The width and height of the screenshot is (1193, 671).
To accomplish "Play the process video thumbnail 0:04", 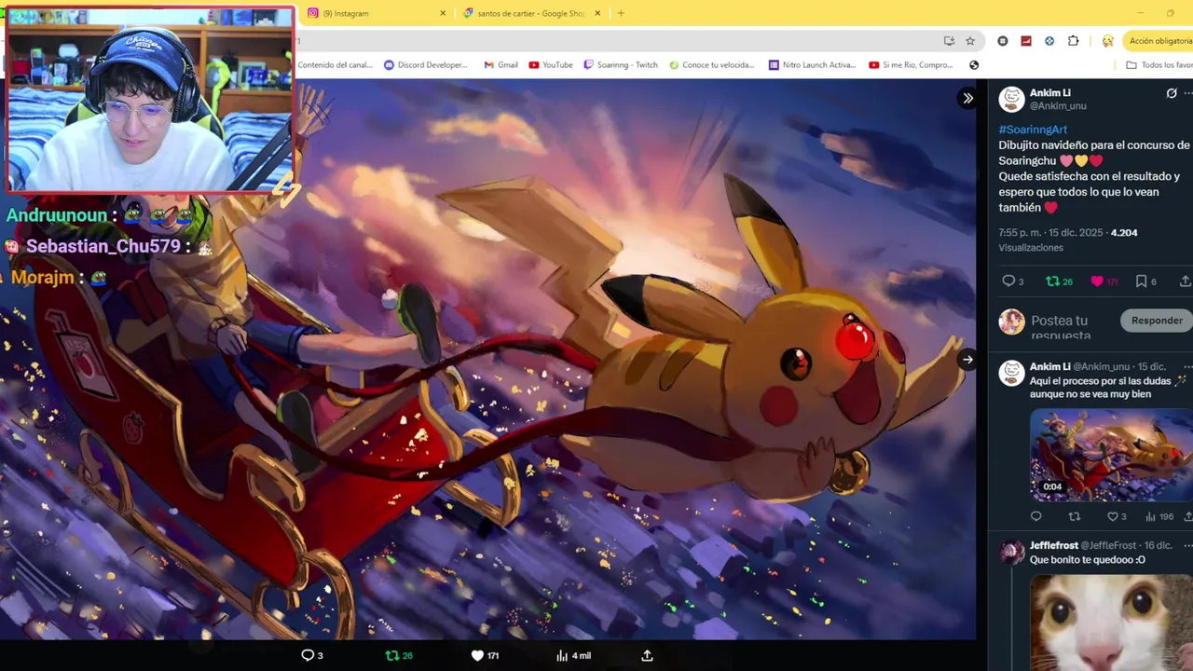I will pos(1111,455).
